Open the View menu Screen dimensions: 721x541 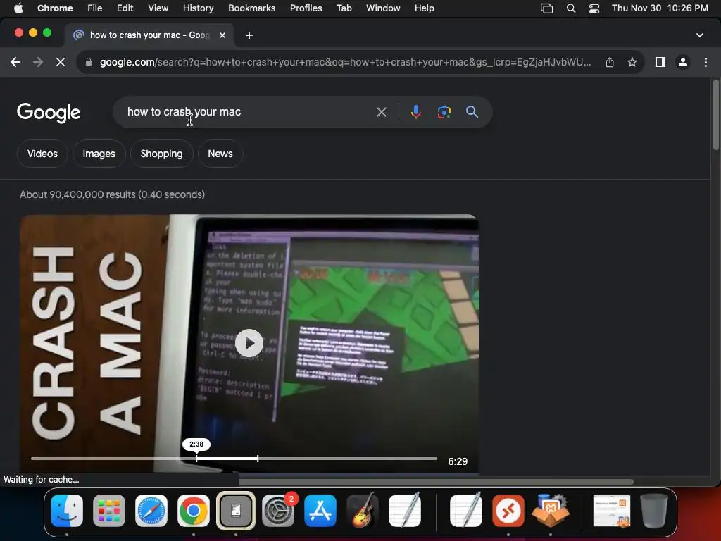pos(158,8)
